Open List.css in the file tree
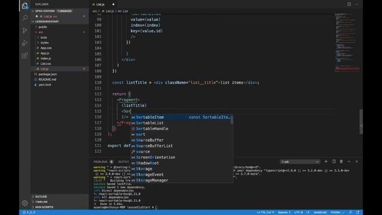The width and height of the screenshot is (382, 215). [x=45, y=64]
